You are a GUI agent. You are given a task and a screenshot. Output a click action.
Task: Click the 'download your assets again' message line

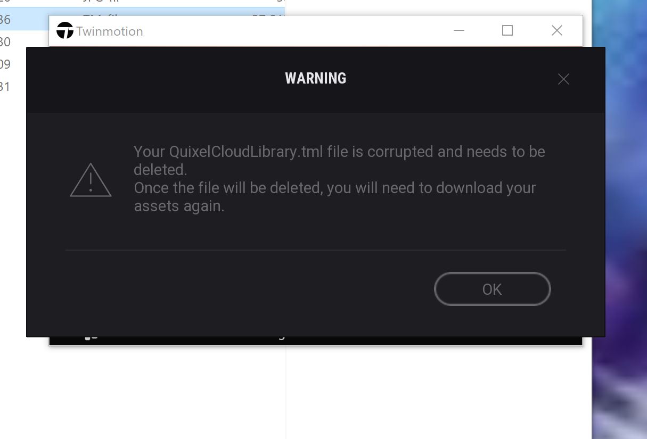(334, 197)
